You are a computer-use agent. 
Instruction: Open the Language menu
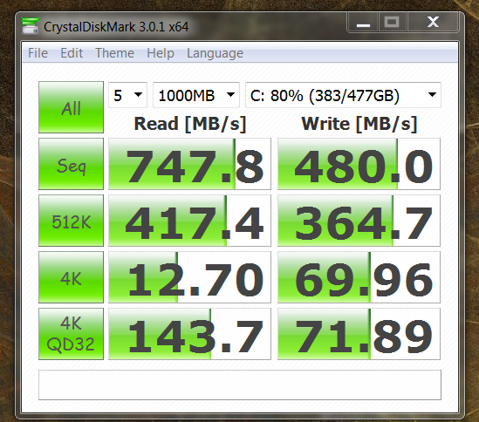tap(215, 53)
